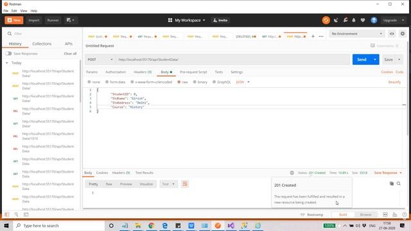
Task: Open the Save Response dropdown
Action: (388, 173)
